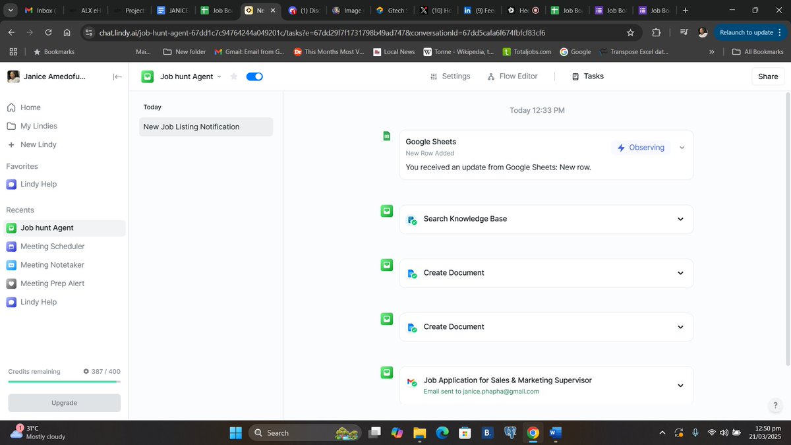Expand the second Create Document step
The height and width of the screenshot is (445, 791).
point(681,327)
